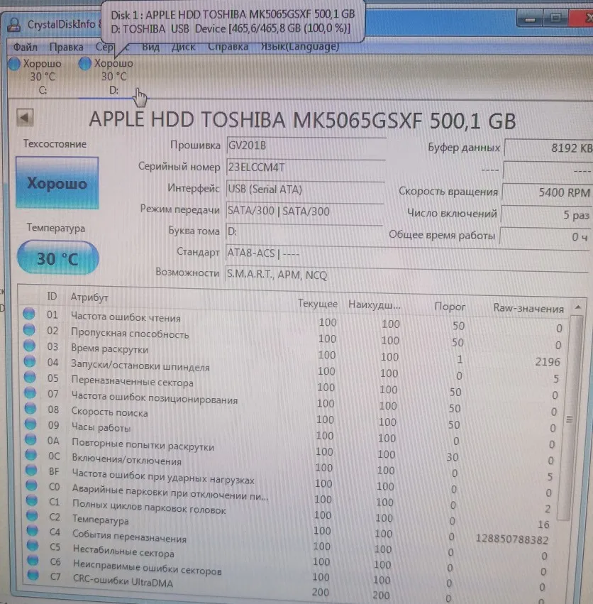The image size is (593, 604).
Task: Click status icon for BF Частота ошибок при ударных
Action: pos(31,471)
